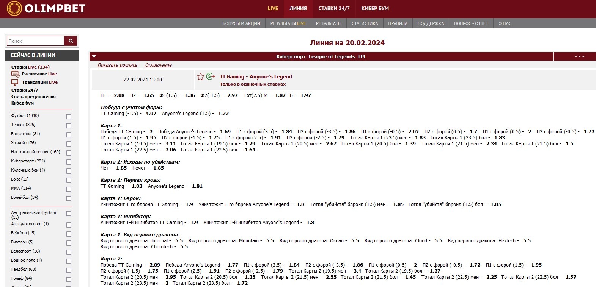
Task: Tick the Настольный теннис (169) checkbox
Action: point(69,153)
